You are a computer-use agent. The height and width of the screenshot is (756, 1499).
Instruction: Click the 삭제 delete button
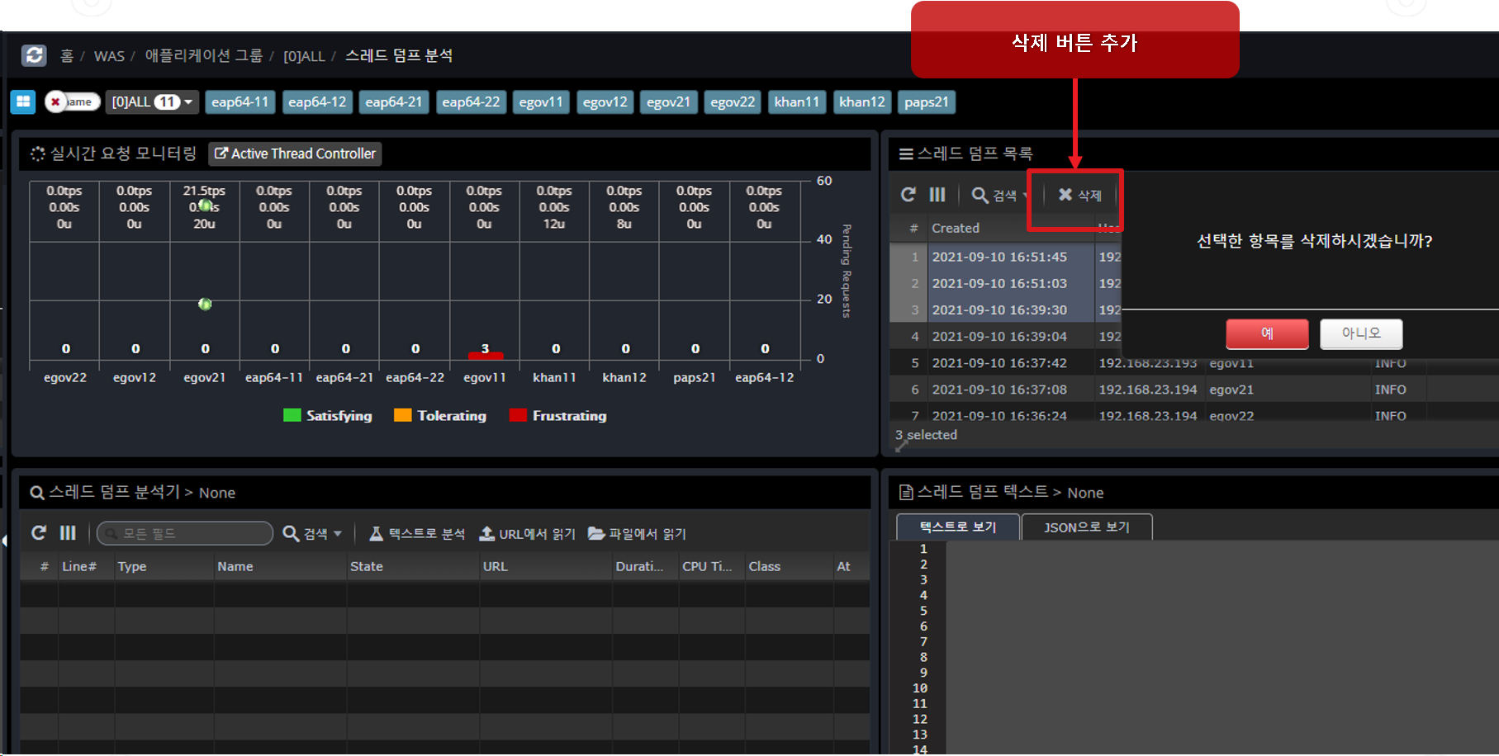pos(1079,195)
